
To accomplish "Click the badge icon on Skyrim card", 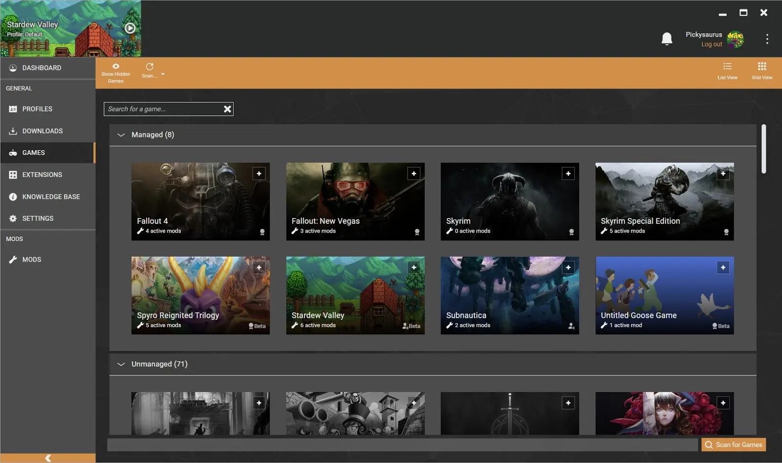I will pos(571,232).
